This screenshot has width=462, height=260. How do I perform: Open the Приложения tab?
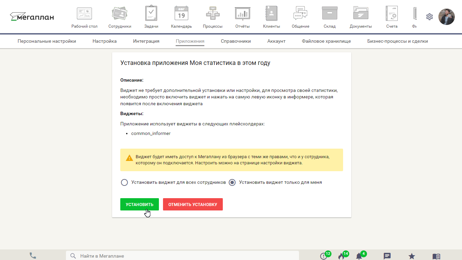(190, 41)
